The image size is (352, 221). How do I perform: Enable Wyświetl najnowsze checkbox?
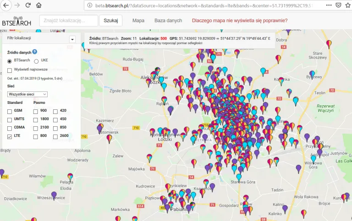[10, 70]
